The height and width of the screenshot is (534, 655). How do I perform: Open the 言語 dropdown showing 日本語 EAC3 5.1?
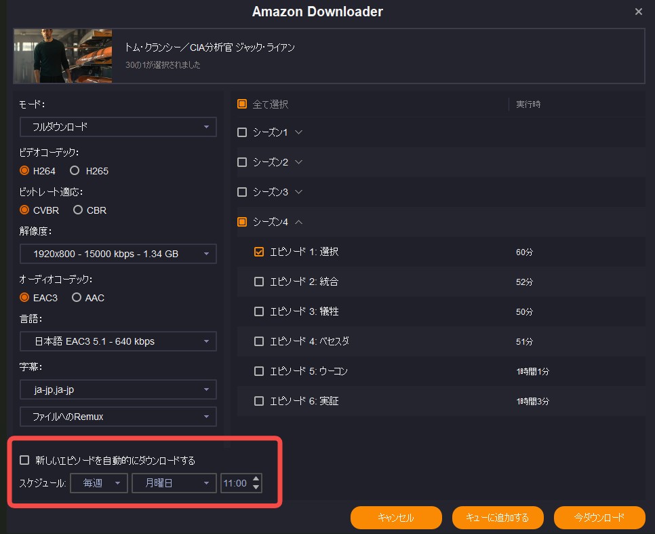118,341
